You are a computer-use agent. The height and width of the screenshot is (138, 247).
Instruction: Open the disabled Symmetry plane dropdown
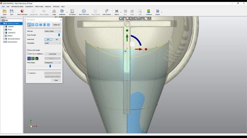[x=52, y=73]
